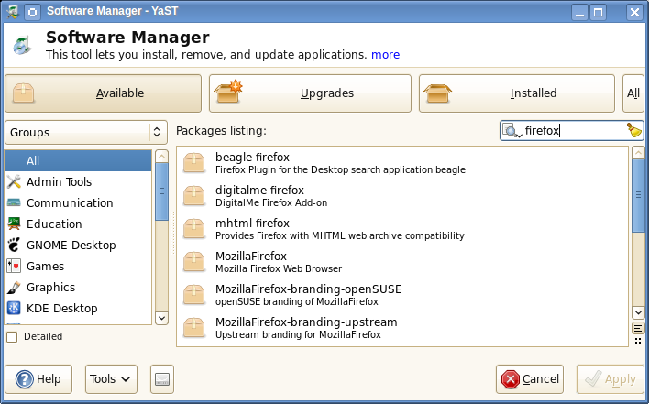Click the Admin Tools group icon
649x404 pixels.
click(x=14, y=181)
